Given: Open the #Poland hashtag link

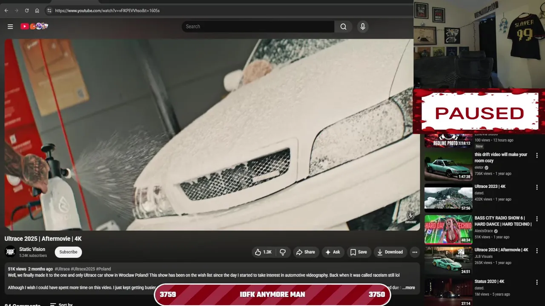Looking at the screenshot, I should (103, 269).
